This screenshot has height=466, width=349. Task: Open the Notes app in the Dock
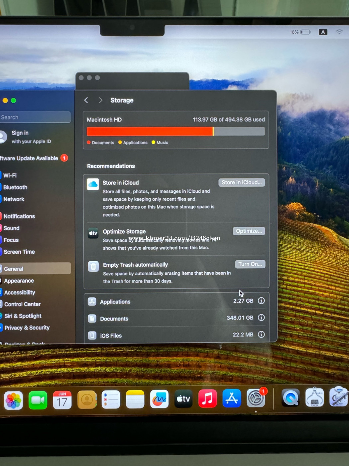[135, 399]
